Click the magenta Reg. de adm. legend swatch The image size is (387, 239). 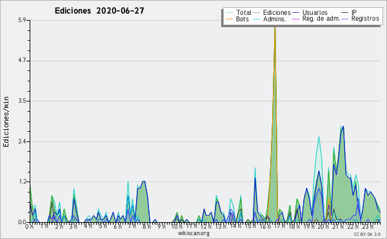point(295,19)
